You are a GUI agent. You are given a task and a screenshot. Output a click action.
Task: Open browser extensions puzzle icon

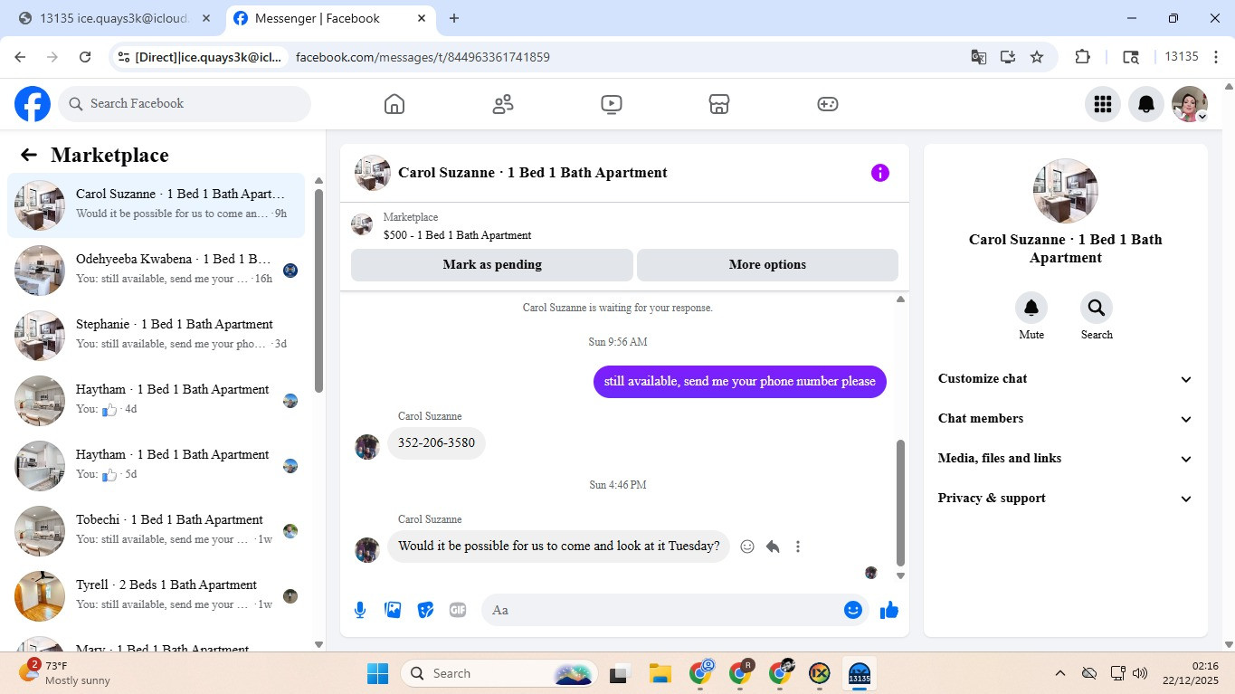[1082, 57]
